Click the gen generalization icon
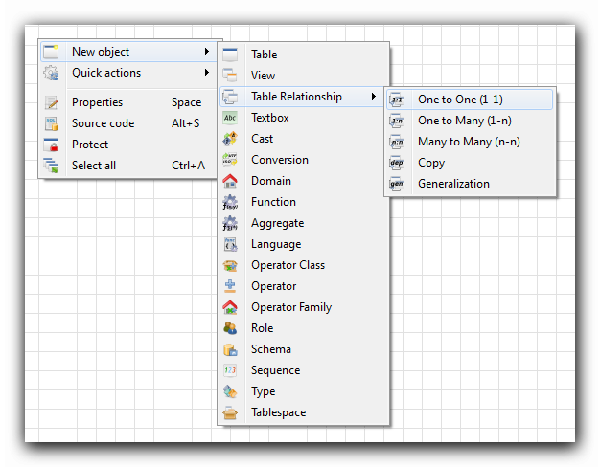 point(397,184)
